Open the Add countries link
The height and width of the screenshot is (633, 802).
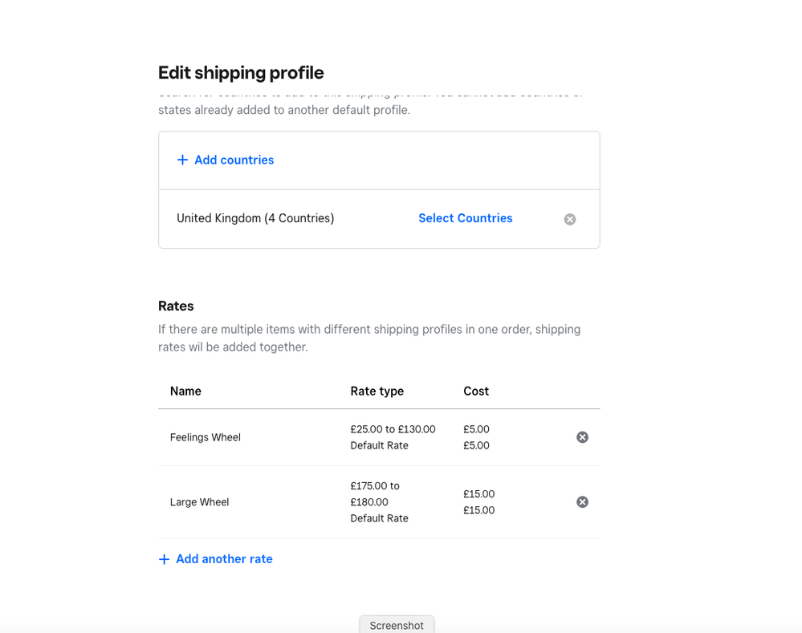tap(234, 160)
